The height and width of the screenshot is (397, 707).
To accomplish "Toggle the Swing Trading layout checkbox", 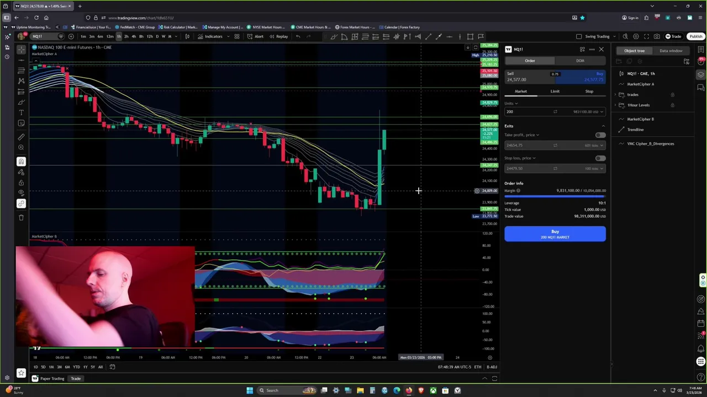I will click(x=579, y=36).
